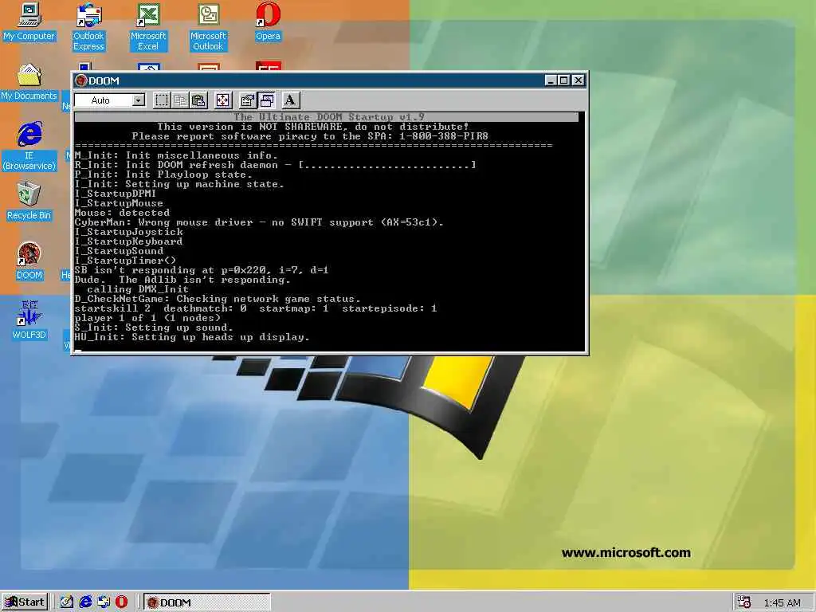Select Opera desktop shortcut
Image resolution: width=816 pixels, height=612 pixels.
click(x=268, y=22)
